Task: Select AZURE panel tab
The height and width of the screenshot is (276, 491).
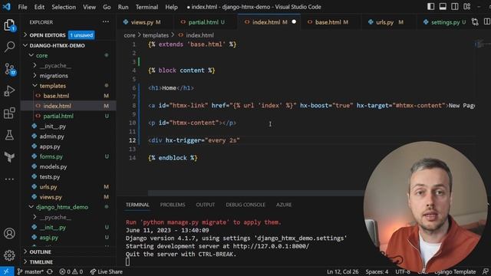Action: 284,205
